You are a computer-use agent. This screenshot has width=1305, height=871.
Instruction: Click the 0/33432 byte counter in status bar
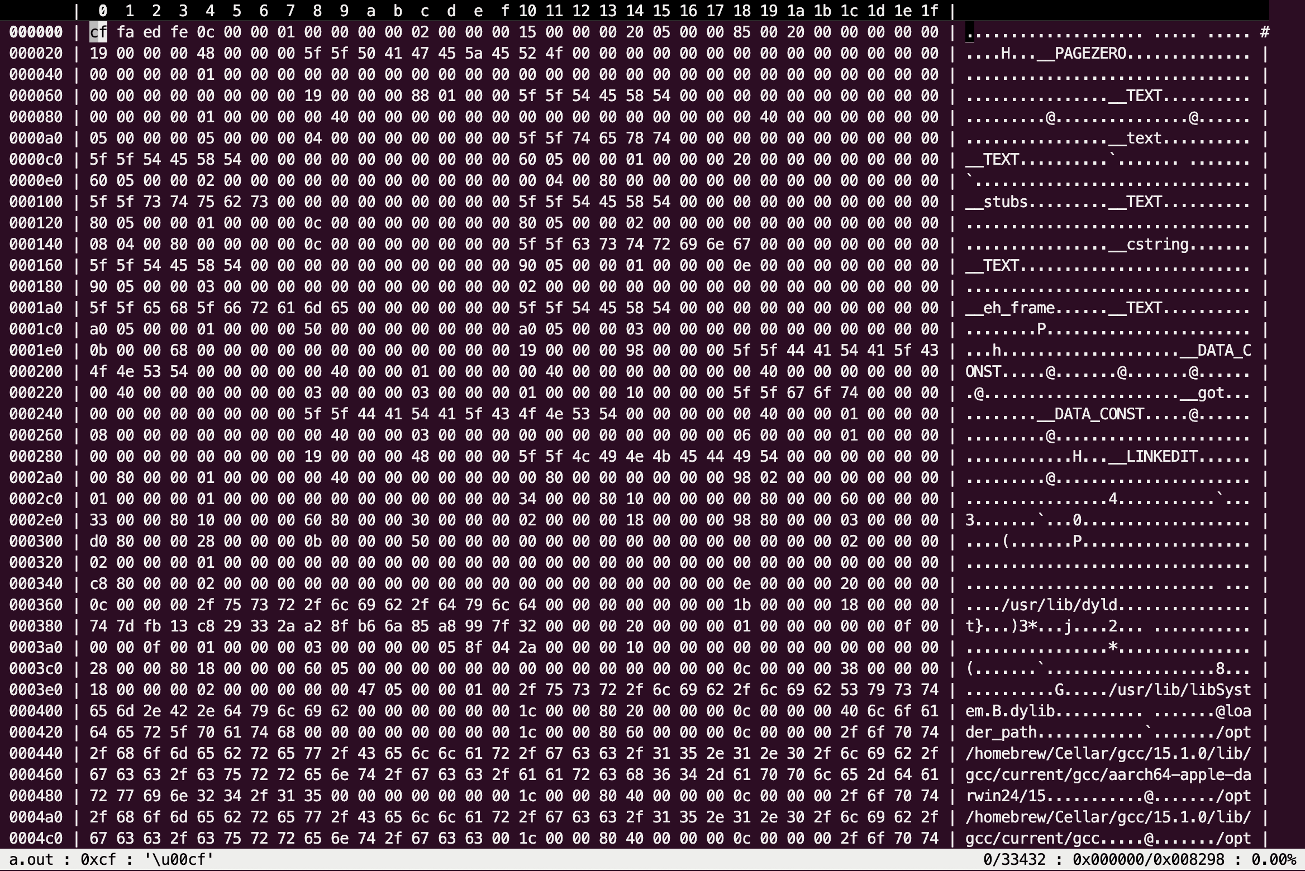(x=1014, y=860)
